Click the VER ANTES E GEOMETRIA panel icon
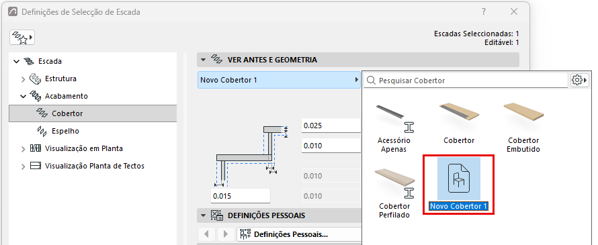The image size is (598, 245). pyautogui.click(x=217, y=60)
